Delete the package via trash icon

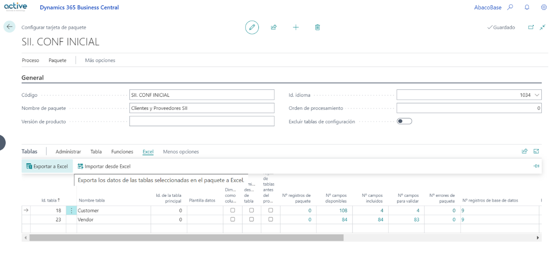tap(318, 27)
